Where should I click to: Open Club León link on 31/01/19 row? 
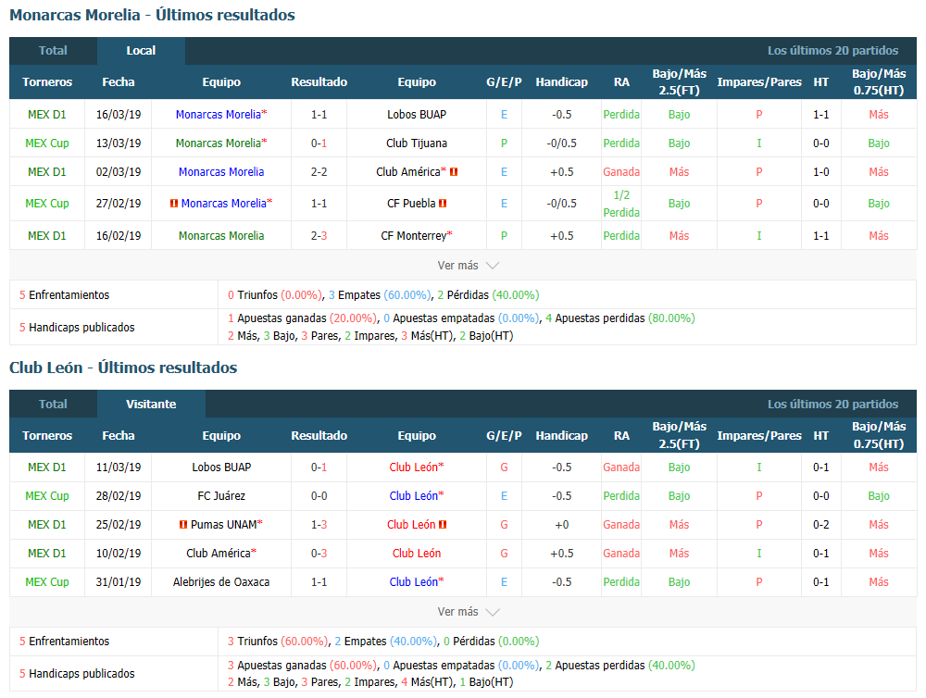pyautogui.click(x=413, y=582)
